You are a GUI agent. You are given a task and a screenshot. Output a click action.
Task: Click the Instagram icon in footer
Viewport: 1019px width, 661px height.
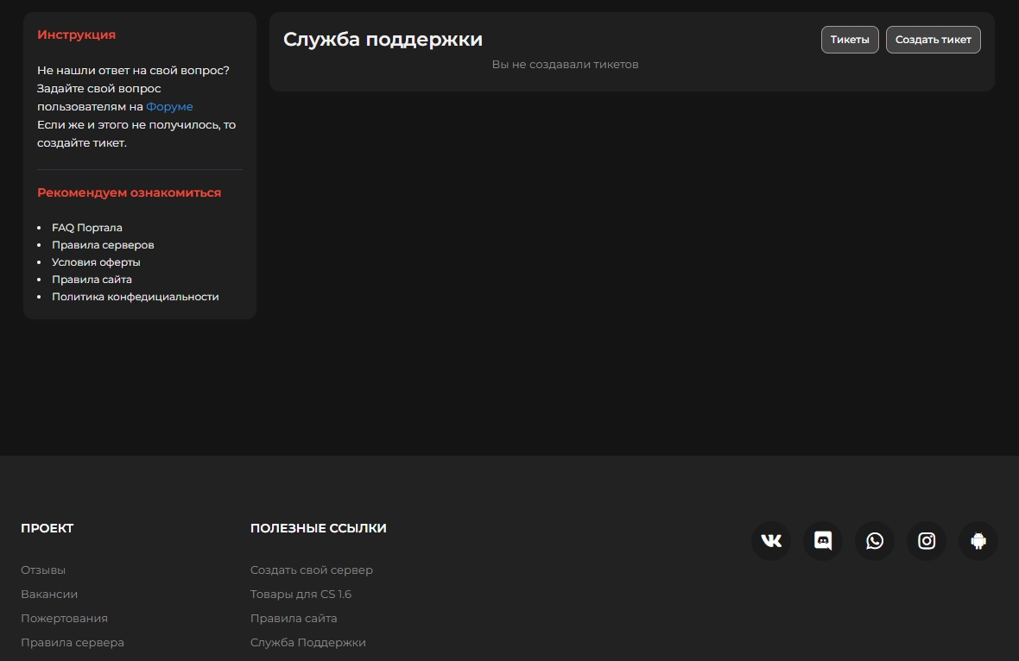[x=927, y=541]
